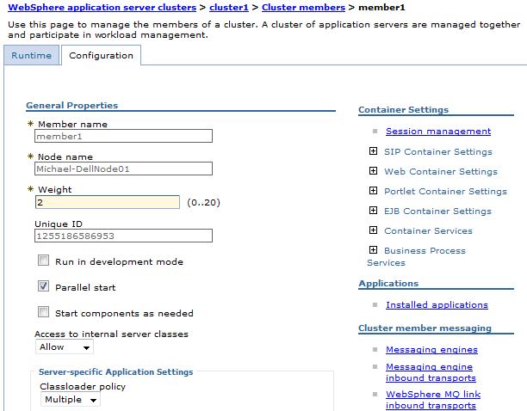Open Messaging engine inbound transports link
Viewport: 527px width, 411px height.
pos(431,372)
